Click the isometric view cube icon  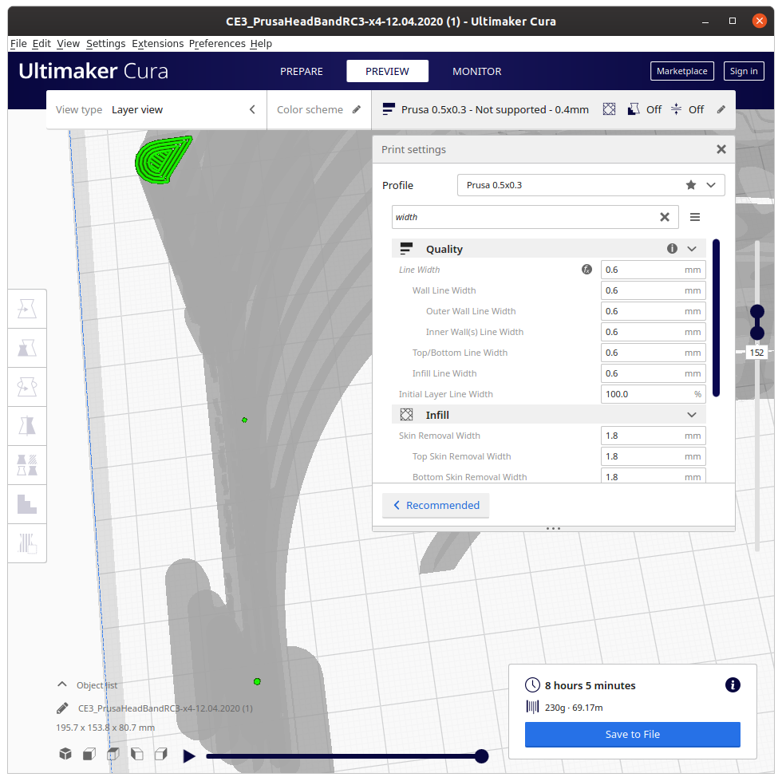pos(65,753)
